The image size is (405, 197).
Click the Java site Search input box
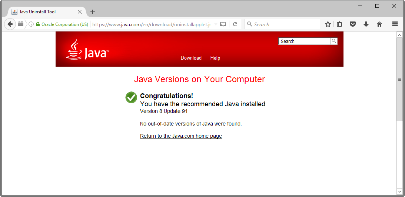304,41
